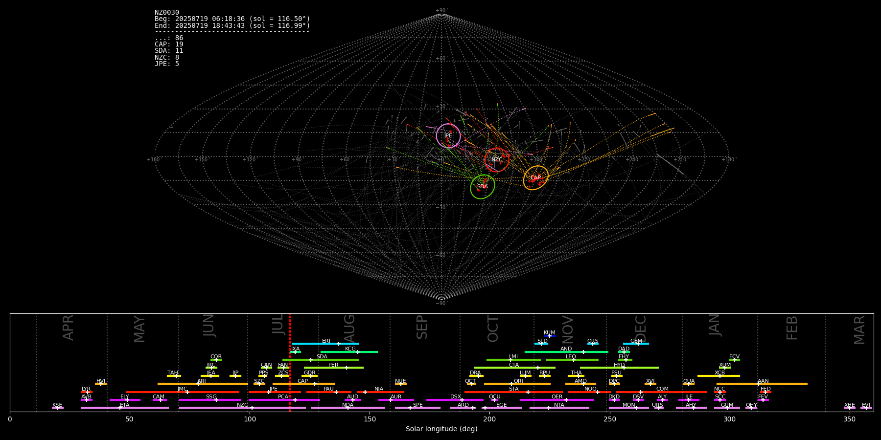Click the ETA shower bar in timeline

pyautogui.click(x=125, y=408)
